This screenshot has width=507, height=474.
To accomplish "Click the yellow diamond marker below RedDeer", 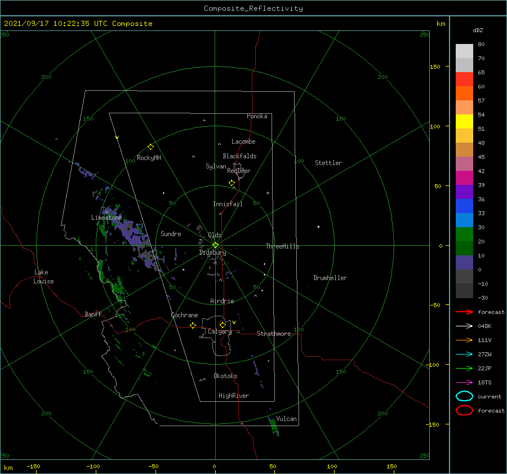I will tap(232, 183).
